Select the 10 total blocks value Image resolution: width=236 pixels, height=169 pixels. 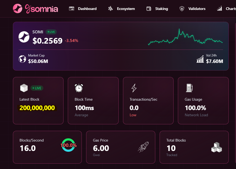(171, 148)
